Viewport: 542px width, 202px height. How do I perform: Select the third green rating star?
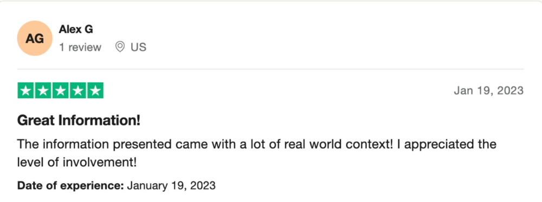tap(60, 91)
